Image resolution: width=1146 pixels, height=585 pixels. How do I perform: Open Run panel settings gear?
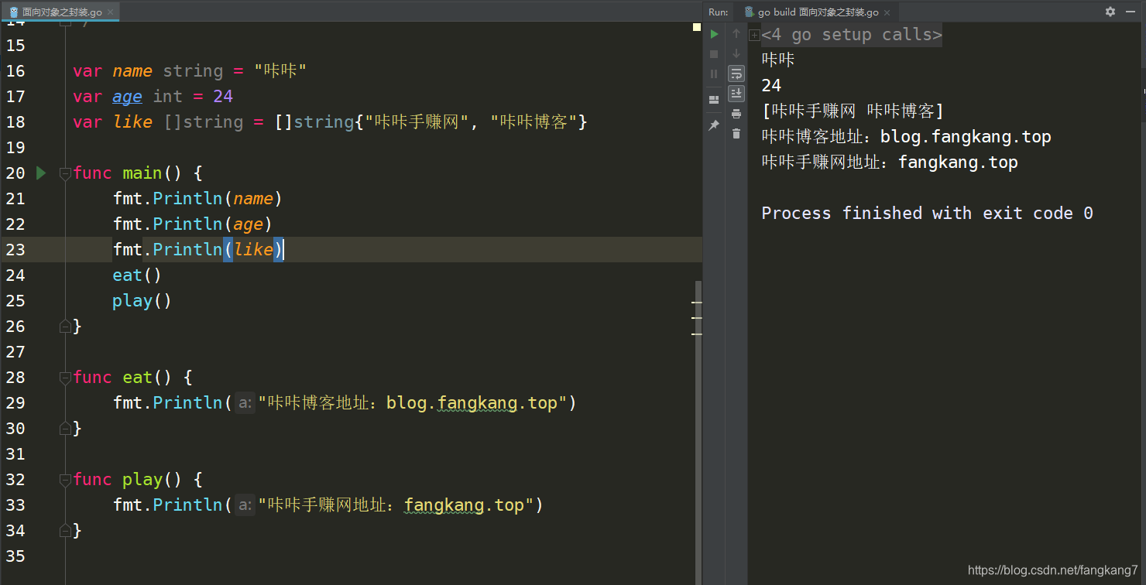pos(1110,12)
